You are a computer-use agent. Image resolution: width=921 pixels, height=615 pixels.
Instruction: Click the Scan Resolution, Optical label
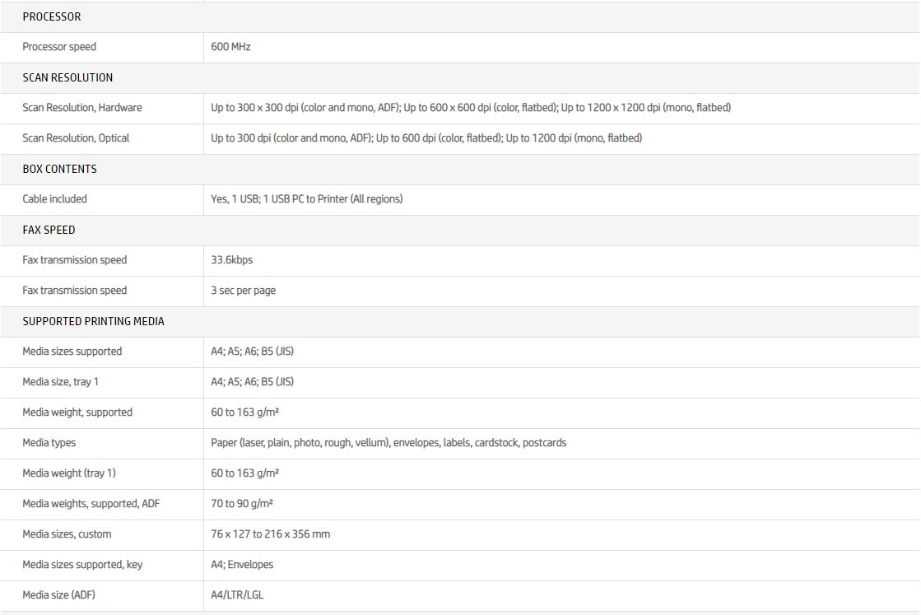click(76, 138)
